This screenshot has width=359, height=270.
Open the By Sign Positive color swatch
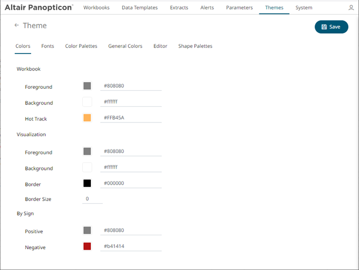pos(87,230)
